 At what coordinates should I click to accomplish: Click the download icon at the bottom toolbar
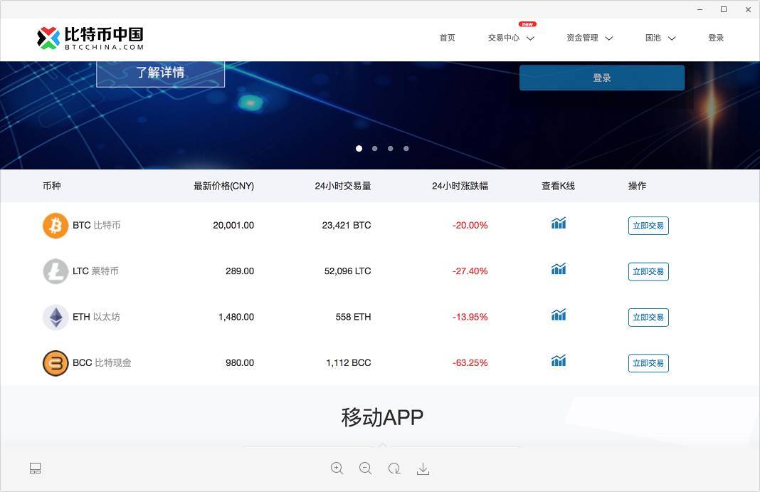(423, 468)
